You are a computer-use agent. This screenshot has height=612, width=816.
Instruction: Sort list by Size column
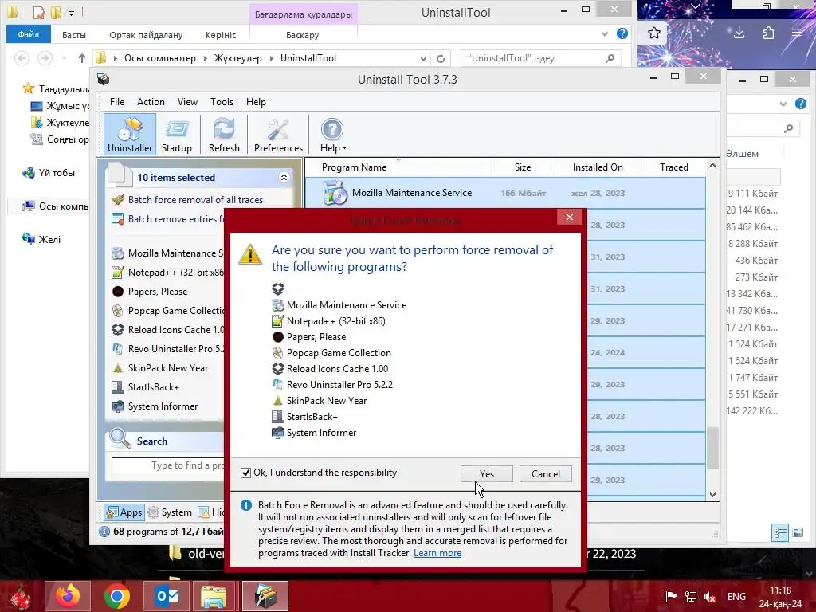523,167
